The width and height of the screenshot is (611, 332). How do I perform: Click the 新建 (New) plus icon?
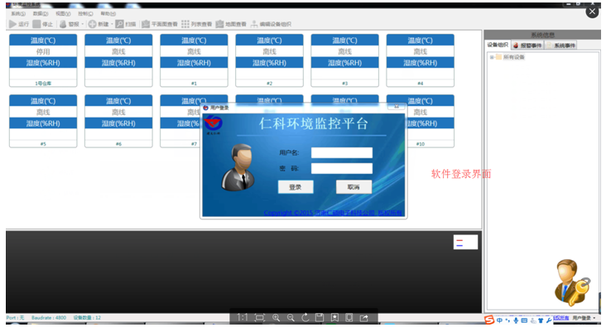93,24
